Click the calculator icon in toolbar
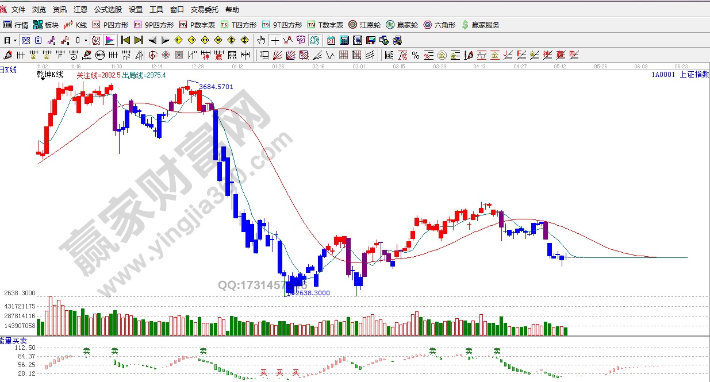 (x=344, y=40)
